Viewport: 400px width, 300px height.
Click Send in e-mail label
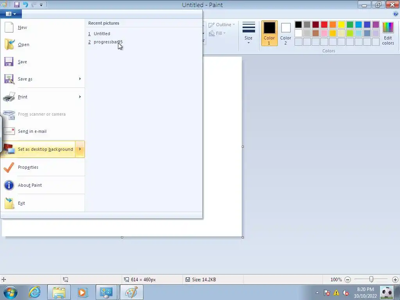pyautogui.click(x=32, y=131)
